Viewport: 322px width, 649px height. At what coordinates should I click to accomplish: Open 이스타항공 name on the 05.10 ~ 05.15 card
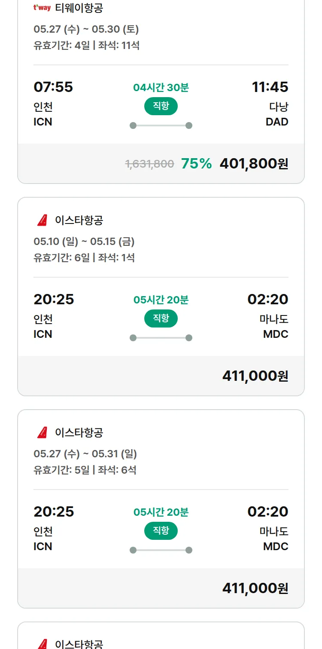click(x=79, y=220)
